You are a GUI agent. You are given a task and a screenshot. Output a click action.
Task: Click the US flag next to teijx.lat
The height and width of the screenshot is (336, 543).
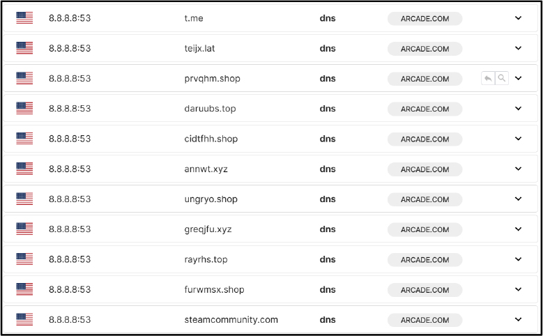click(24, 48)
